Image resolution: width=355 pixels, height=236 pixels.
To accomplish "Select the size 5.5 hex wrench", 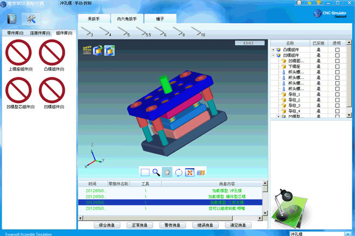I will coord(144,32).
